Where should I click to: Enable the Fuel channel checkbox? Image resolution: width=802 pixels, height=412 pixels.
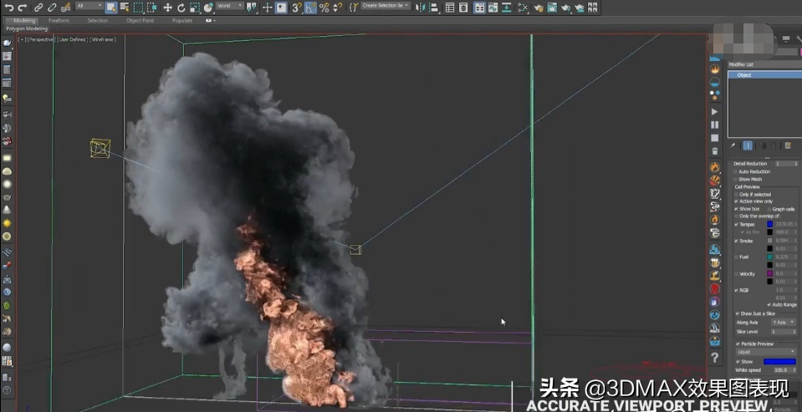[x=736, y=257]
